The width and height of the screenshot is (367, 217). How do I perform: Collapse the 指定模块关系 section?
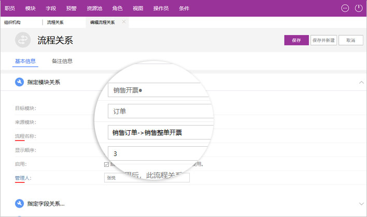pos(361,82)
